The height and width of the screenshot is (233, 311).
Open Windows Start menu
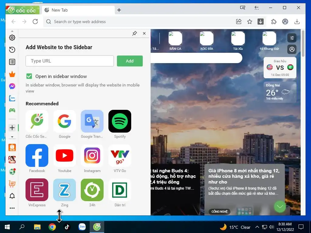pyautogui.click(x=7, y=227)
